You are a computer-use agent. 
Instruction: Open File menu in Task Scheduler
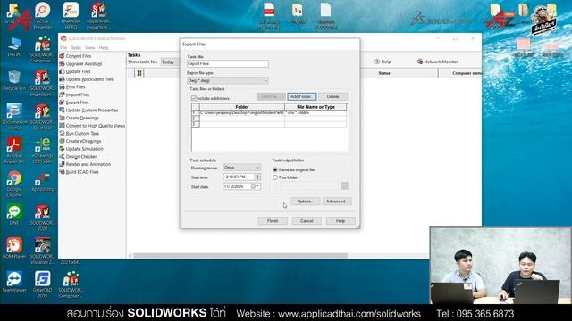point(63,47)
